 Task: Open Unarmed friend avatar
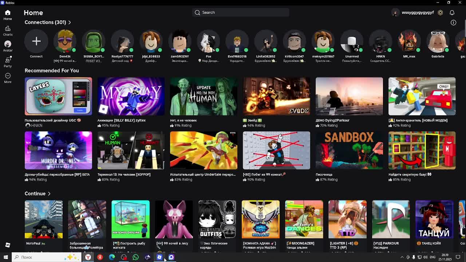click(x=352, y=41)
